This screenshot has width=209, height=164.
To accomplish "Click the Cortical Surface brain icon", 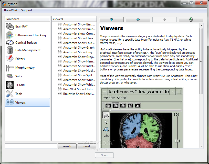I will [x=10, y=42].
